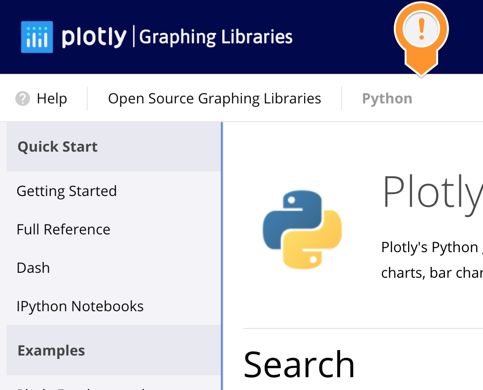483x390 pixels.
Task: Open Open Source Graphing Libraries link
Action: click(x=214, y=98)
